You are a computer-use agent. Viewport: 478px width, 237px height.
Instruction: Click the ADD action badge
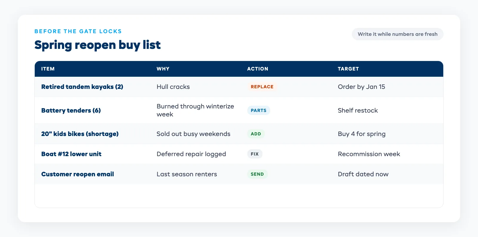pos(256,134)
